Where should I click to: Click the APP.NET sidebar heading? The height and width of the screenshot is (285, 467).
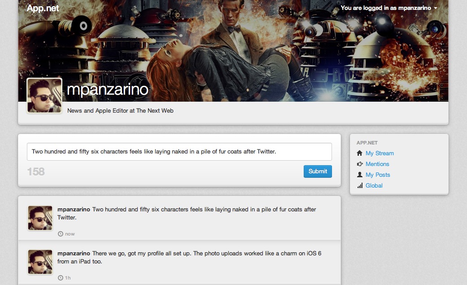coord(367,143)
